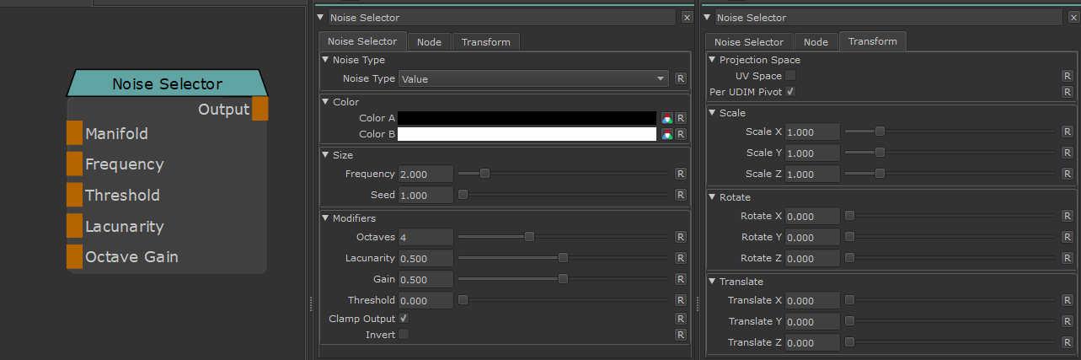Open the color picker icon beside Color B
Viewport: 1081px width, 360px height.
[666, 134]
